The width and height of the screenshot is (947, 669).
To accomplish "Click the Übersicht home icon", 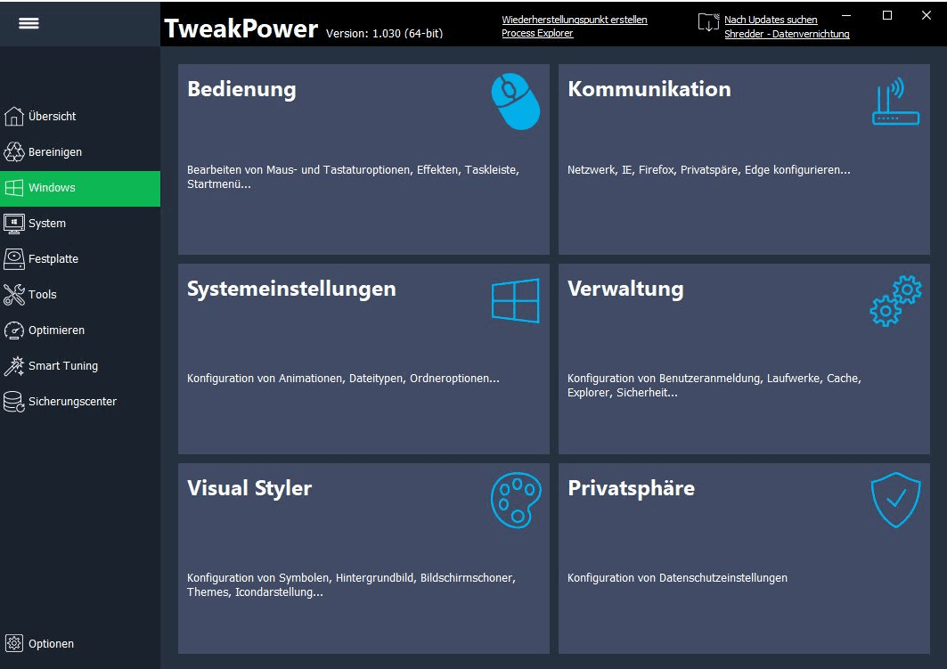I will 14,116.
